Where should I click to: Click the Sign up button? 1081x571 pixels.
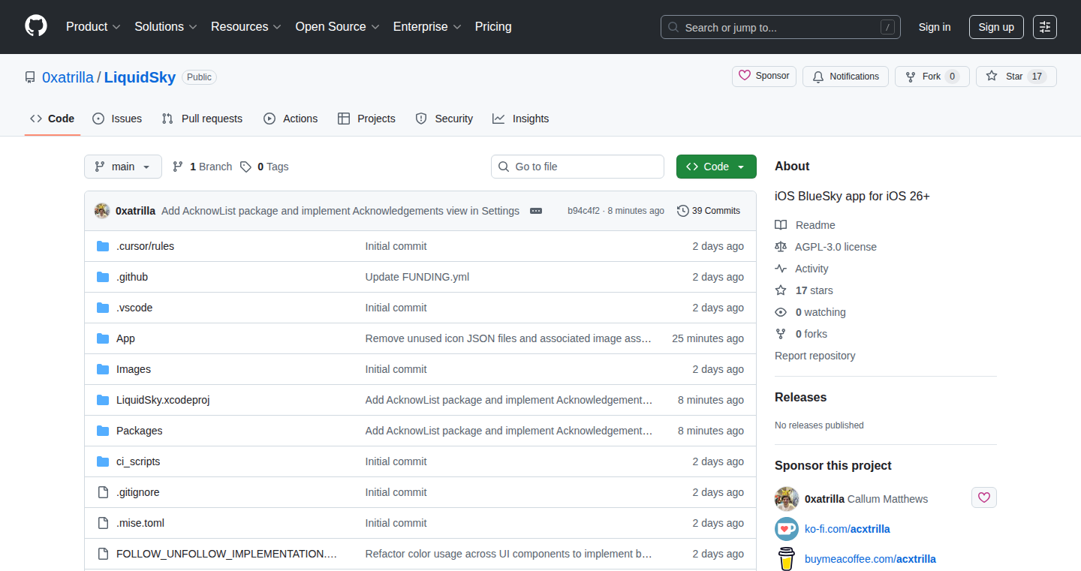click(996, 27)
